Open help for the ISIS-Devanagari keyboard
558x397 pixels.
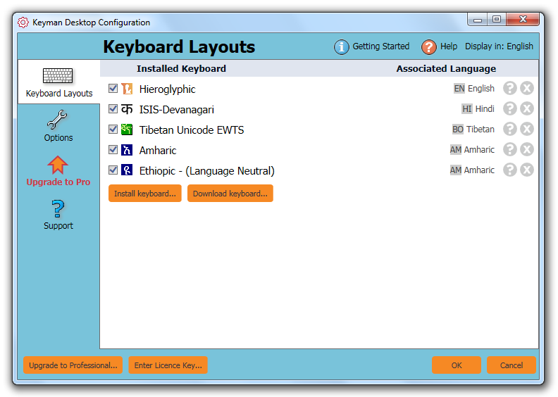[509, 108]
